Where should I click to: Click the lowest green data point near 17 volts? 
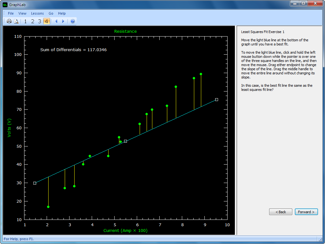coord(48,207)
